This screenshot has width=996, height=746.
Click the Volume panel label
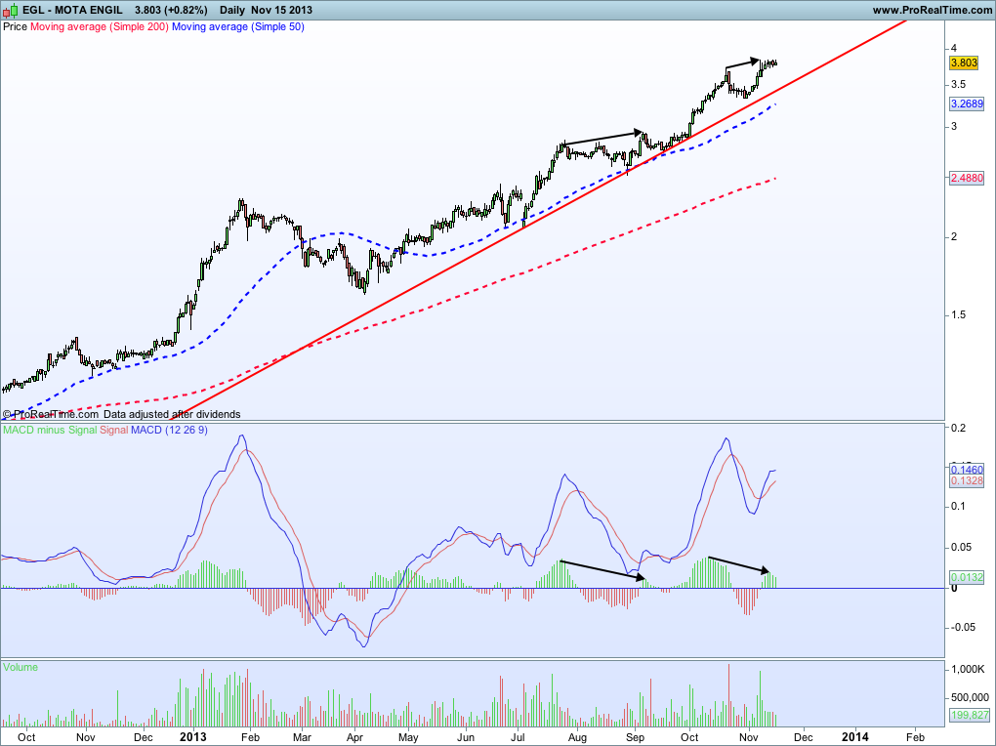pyautogui.click(x=21, y=667)
